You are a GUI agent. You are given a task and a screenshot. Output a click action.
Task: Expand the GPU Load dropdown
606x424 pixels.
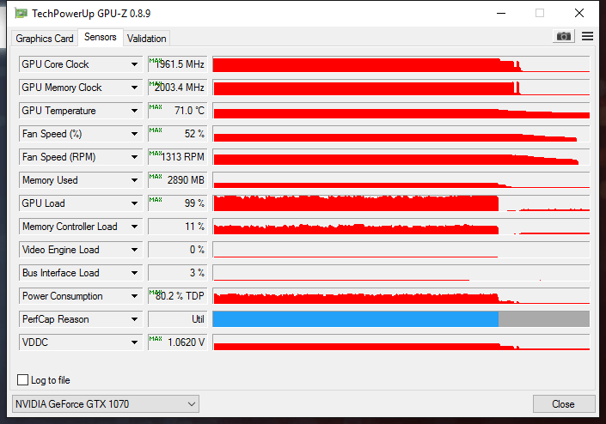click(x=134, y=203)
